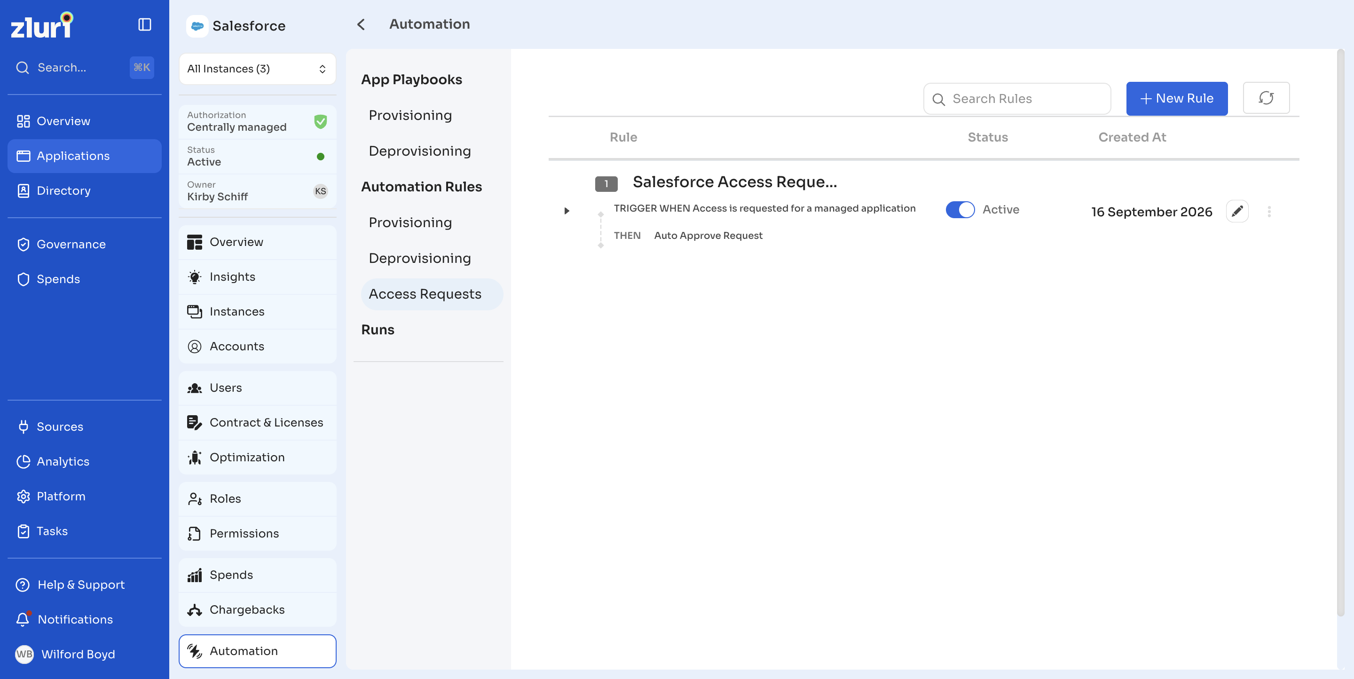1354x679 pixels.
Task: Click the Centrally managed authorization text
Action: 236,127
